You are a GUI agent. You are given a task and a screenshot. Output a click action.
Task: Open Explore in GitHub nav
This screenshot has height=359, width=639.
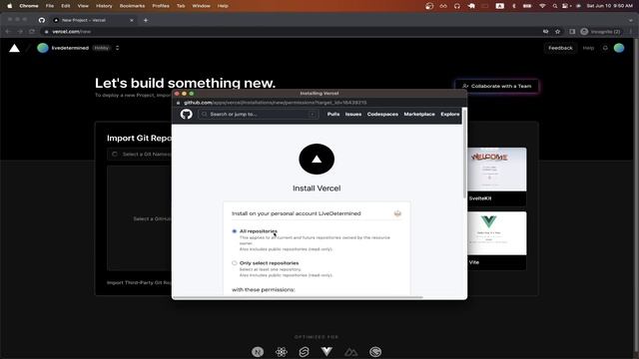coord(450,114)
